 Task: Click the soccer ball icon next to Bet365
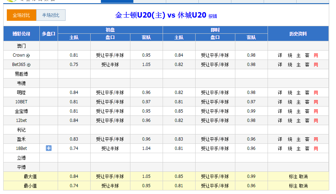29,65
